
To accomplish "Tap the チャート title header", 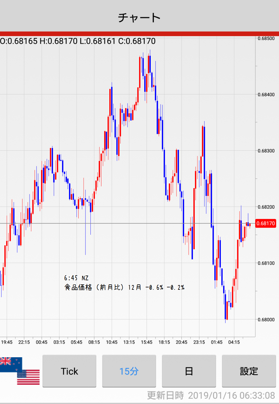I will point(139,17).
